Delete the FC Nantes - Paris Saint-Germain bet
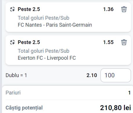 pos(124,9)
